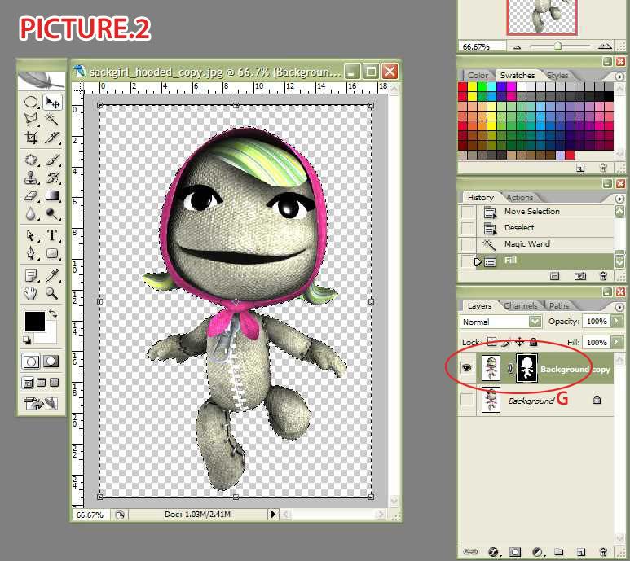
Task: Select the Eraser tool
Action: click(x=31, y=196)
